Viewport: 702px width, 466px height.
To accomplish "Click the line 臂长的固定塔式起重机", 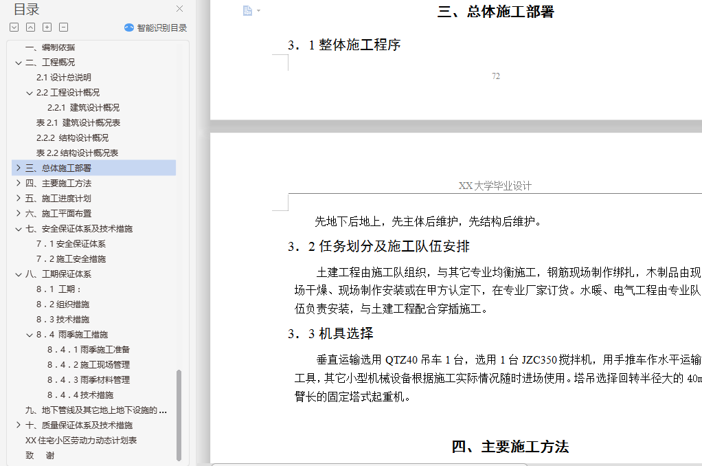I will coord(352,397).
